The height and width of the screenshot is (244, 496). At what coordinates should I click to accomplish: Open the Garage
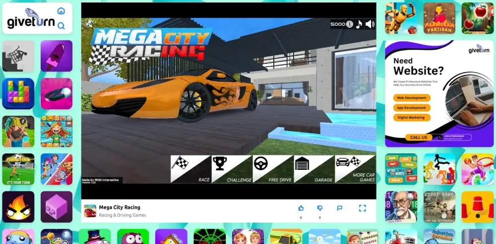(314, 169)
